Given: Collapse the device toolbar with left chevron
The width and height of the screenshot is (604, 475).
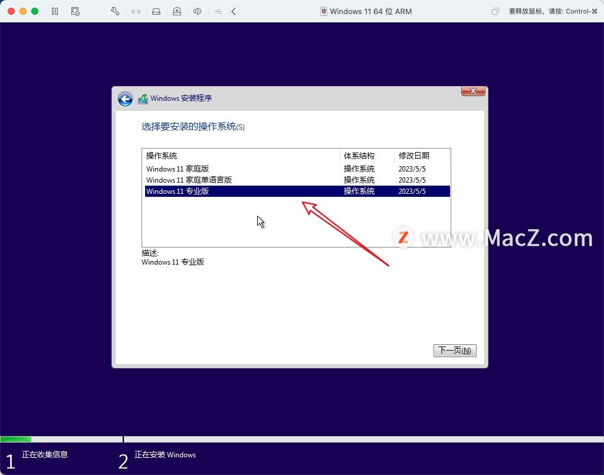Looking at the screenshot, I should pos(234,11).
